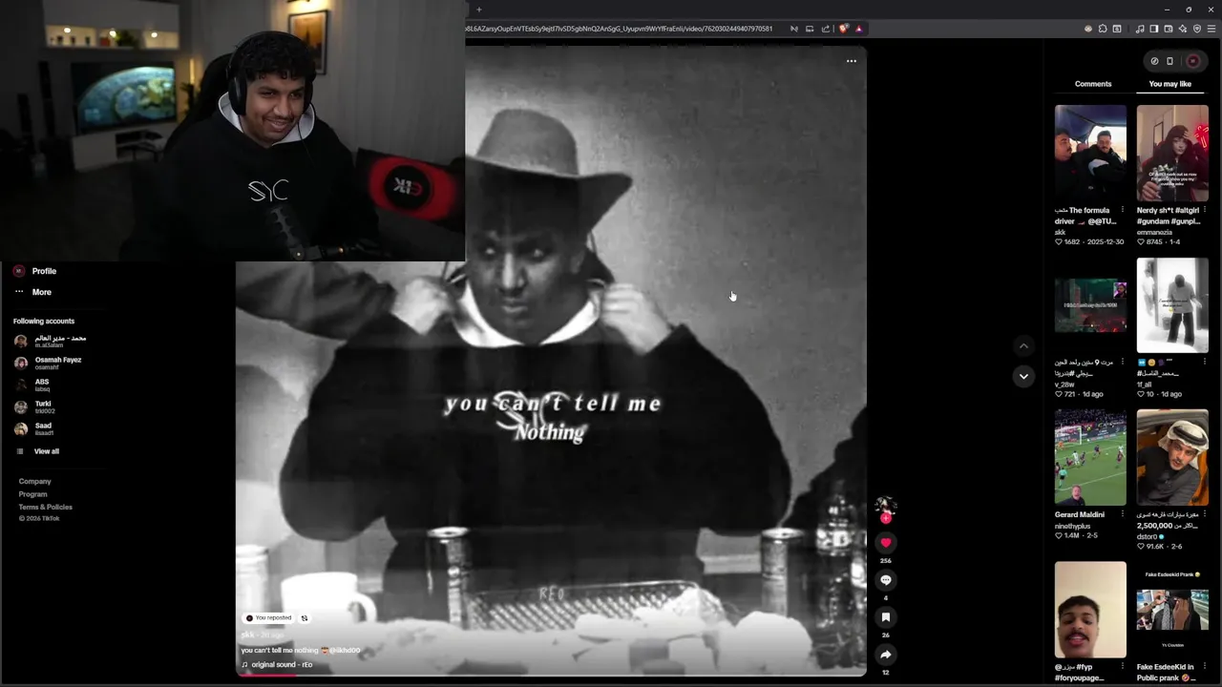1222x687 pixels.
Task: Open options dots on 2,500,000 card
Action: coord(1205,514)
